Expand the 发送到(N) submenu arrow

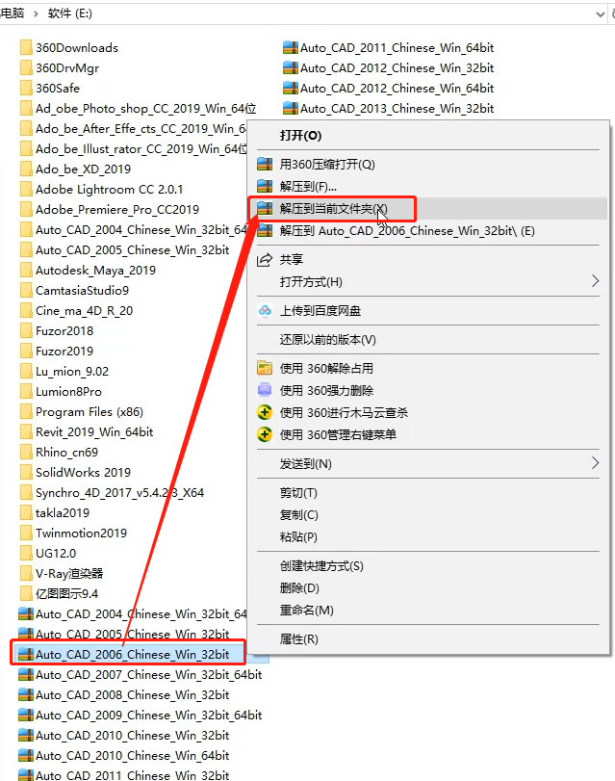coord(595,463)
